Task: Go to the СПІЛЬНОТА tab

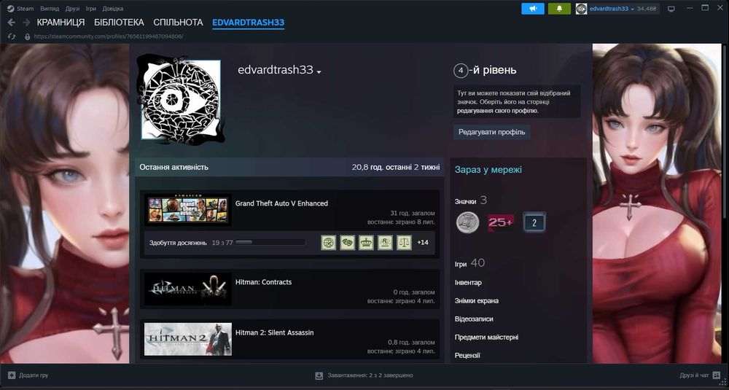Action: coord(178,23)
